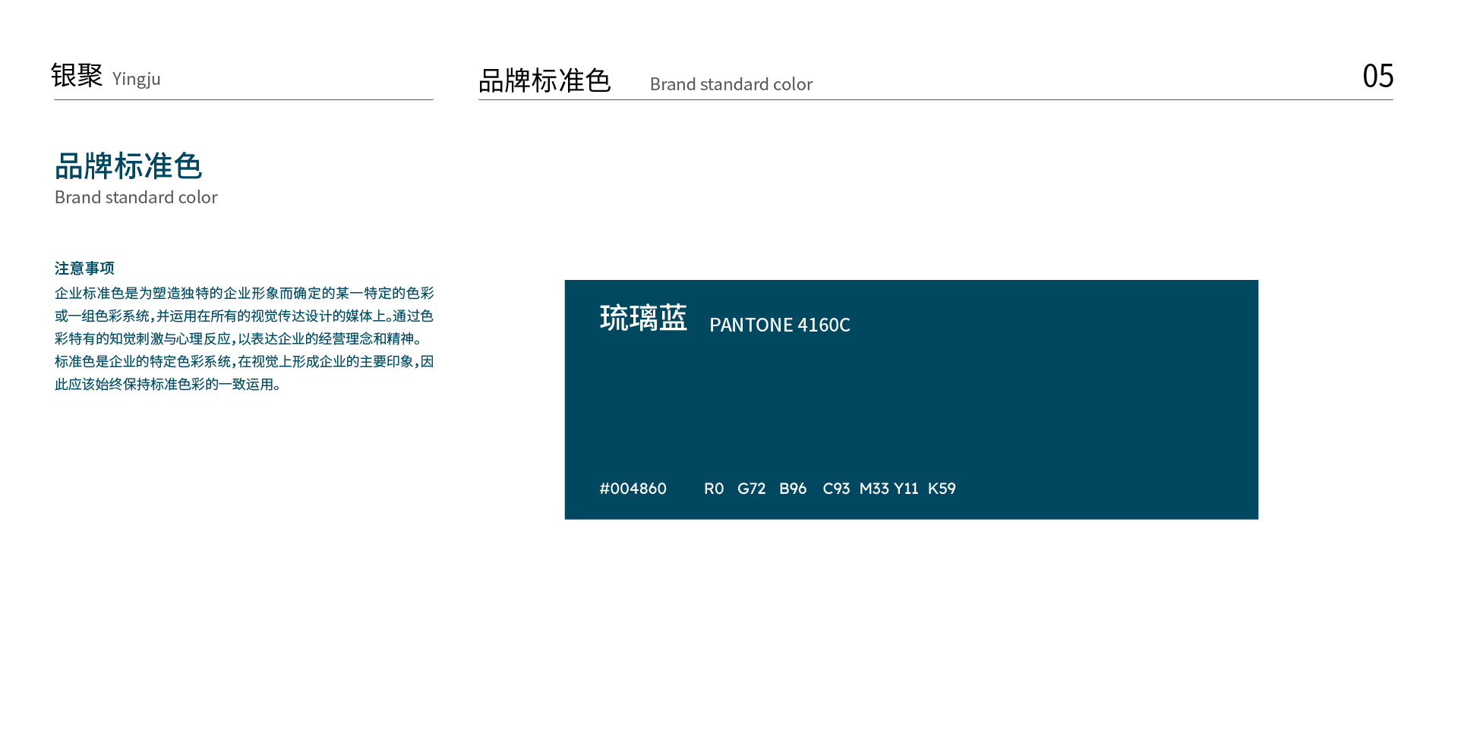The width and height of the screenshot is (1458, 745).
Task: Select the M33 value
Action: [x=874, y=489]
